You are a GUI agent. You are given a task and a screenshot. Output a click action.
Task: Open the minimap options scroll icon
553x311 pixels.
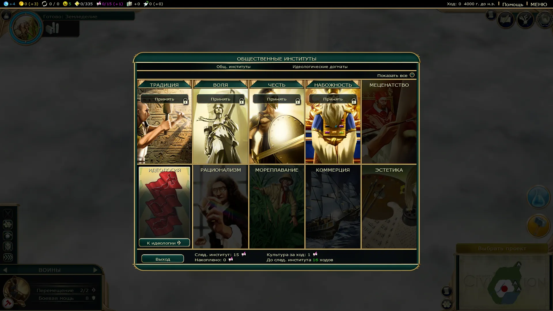point(446,291)
